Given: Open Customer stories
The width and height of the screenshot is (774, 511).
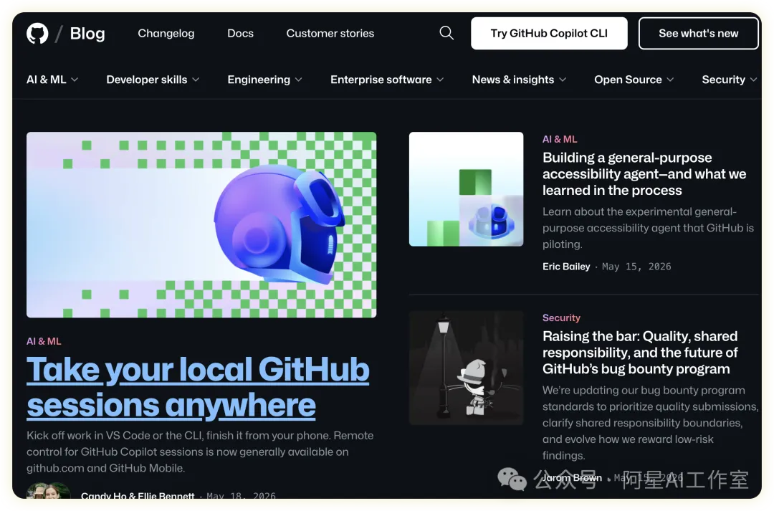Looking at the screenshot, I should coord(330,33).
